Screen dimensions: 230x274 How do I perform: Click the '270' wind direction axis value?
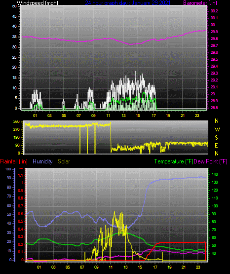(16, 130)
